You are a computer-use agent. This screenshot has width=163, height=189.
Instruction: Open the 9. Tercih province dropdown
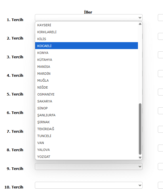tap(89, 166)
